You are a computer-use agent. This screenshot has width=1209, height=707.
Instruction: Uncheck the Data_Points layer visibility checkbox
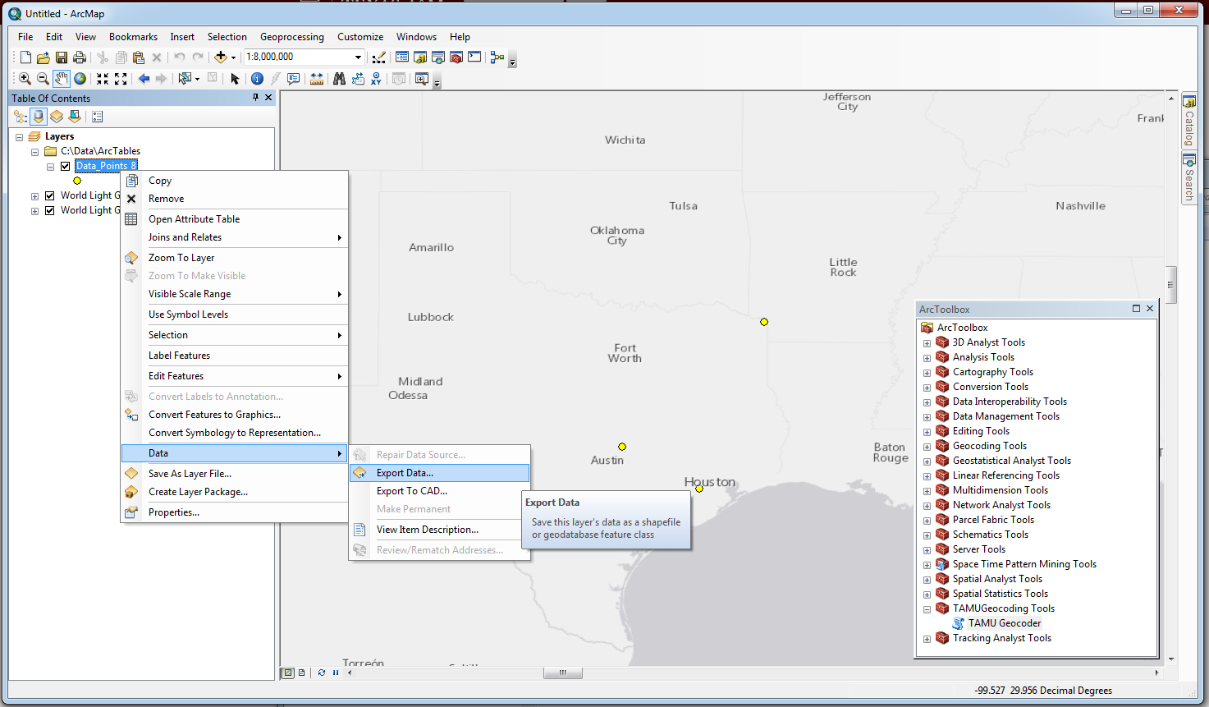tap(66, 166)
